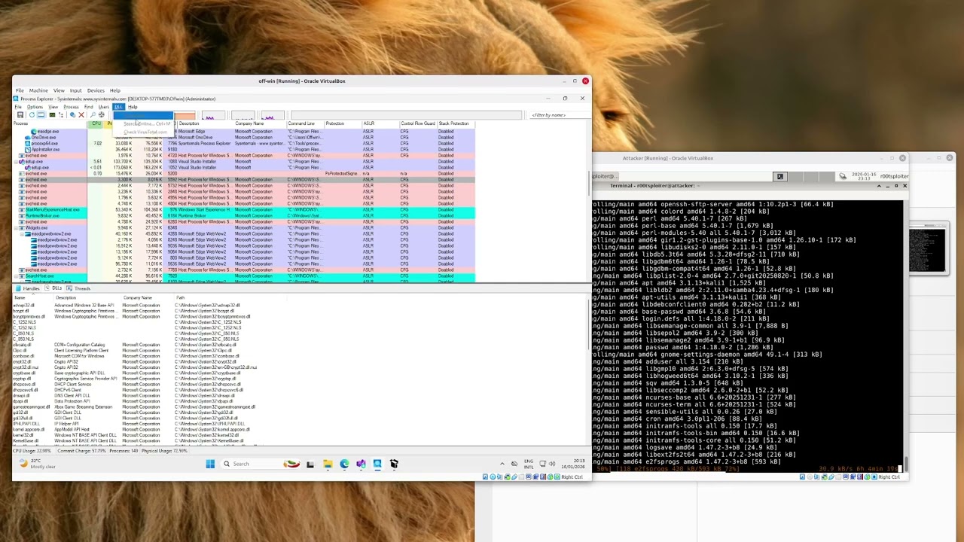Click the weather widget showing 22°C

tap(38, 464)
